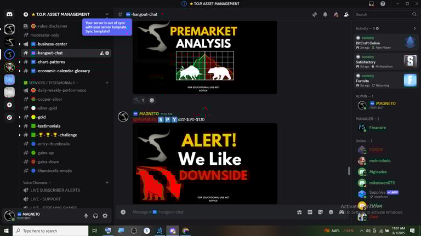Click the Inbox icon in title bar
Image resolution: width=421 pixels, height=236 pixels.
click(371, 4)
